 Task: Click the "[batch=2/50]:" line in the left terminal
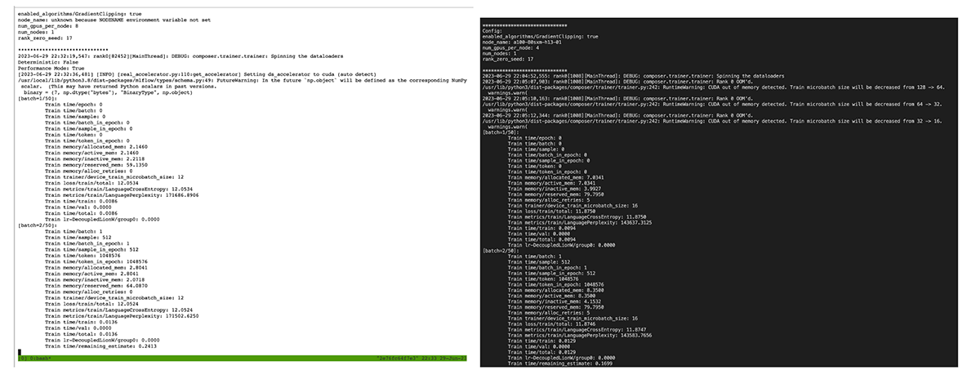click(x=38, y=224)
